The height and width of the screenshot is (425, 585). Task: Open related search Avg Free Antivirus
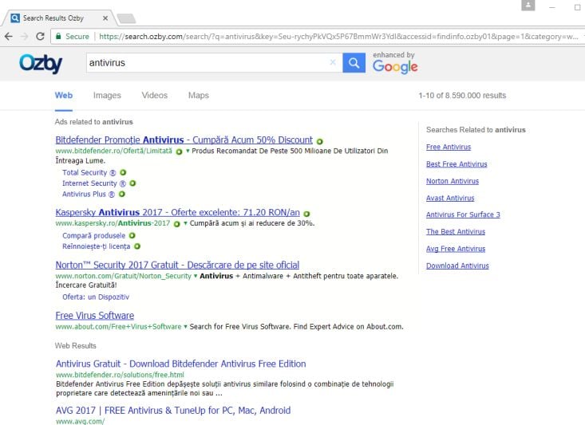(456, 249)
